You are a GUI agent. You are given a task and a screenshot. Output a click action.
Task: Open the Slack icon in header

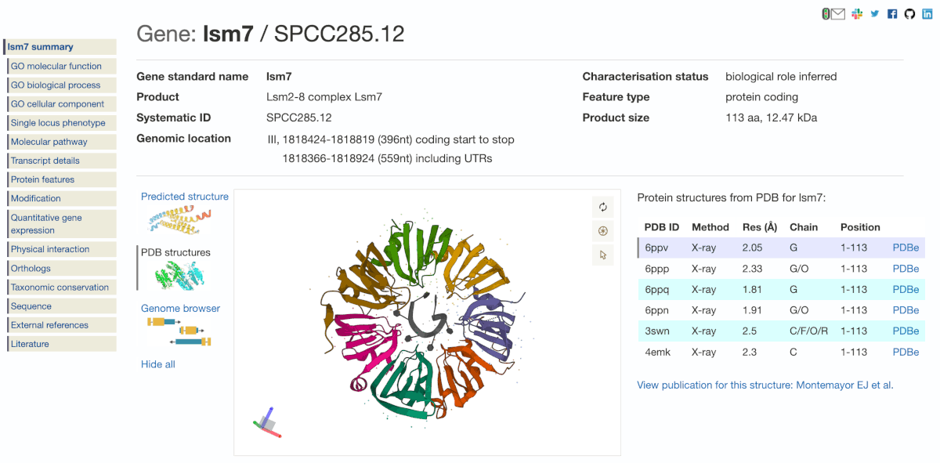pyautogui.click(x=857, y=14)
